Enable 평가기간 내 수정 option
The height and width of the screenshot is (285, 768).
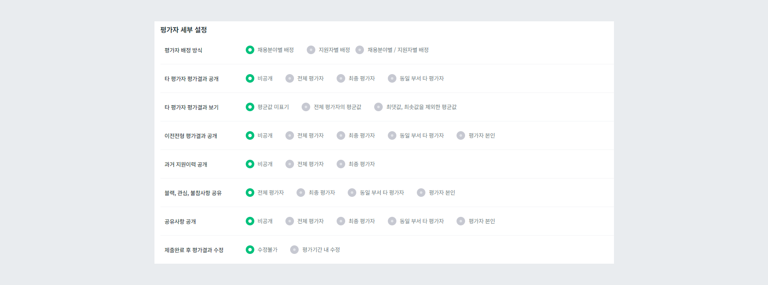(x=293, y=250)
